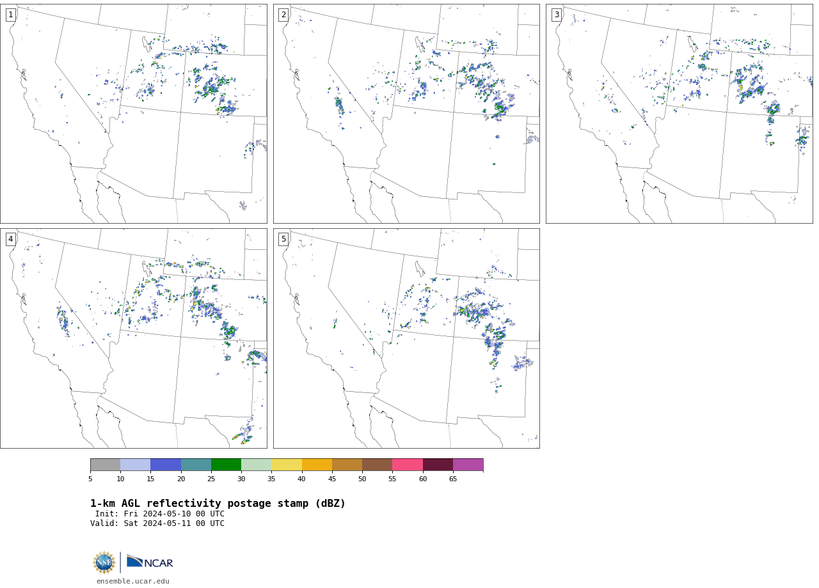Click the blue 15-20 dBZ swatch

tap(166, 465)
